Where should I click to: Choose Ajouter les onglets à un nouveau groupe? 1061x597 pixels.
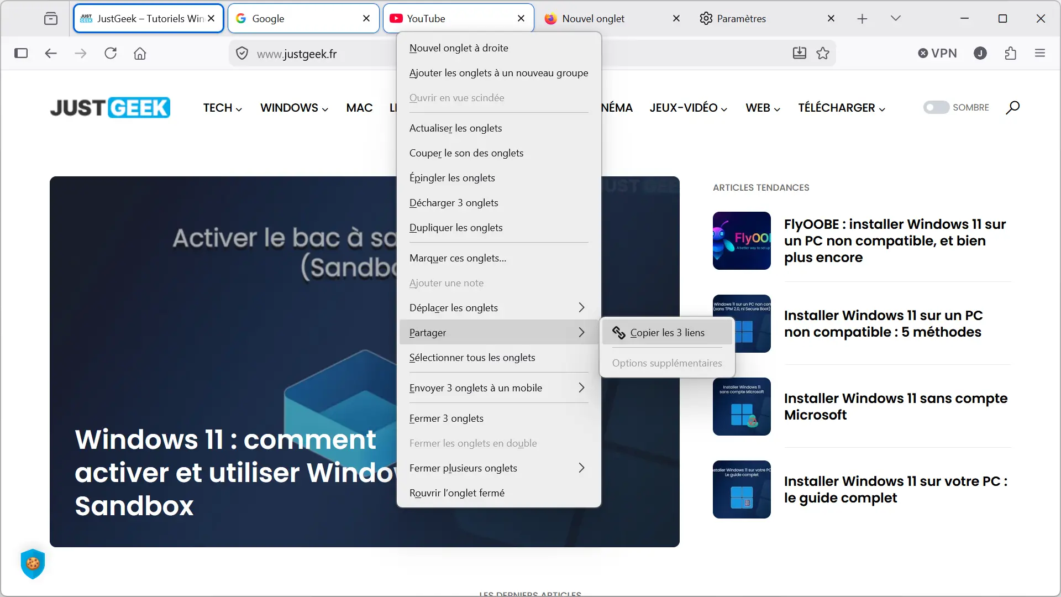498,72
